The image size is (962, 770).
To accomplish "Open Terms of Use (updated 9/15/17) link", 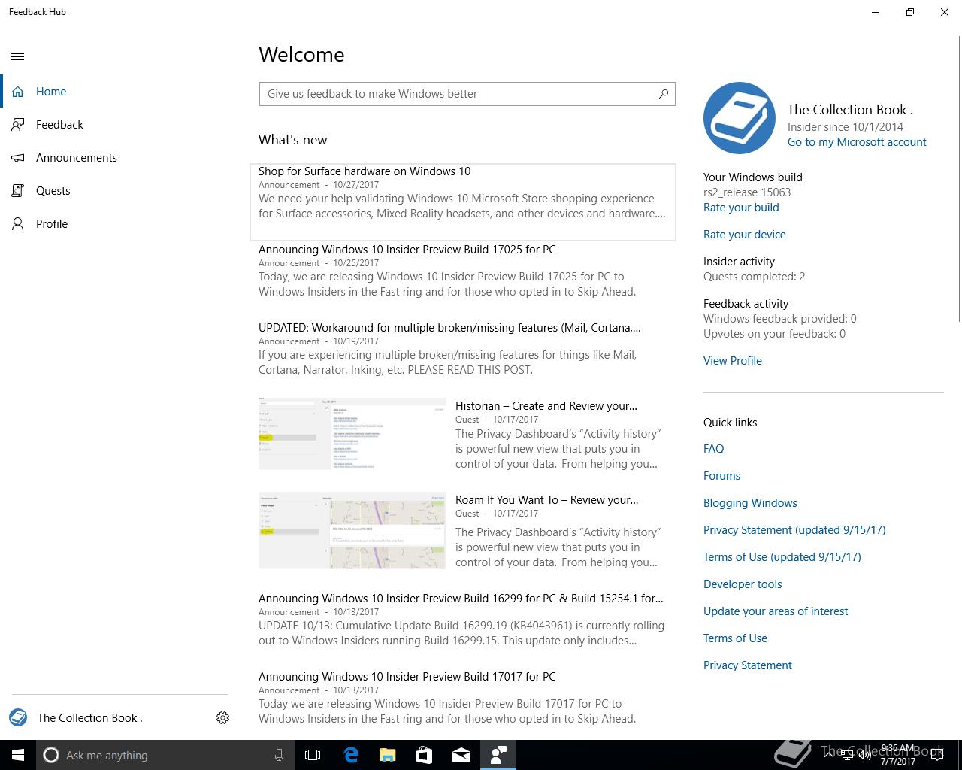I will (x=782, y=557).
